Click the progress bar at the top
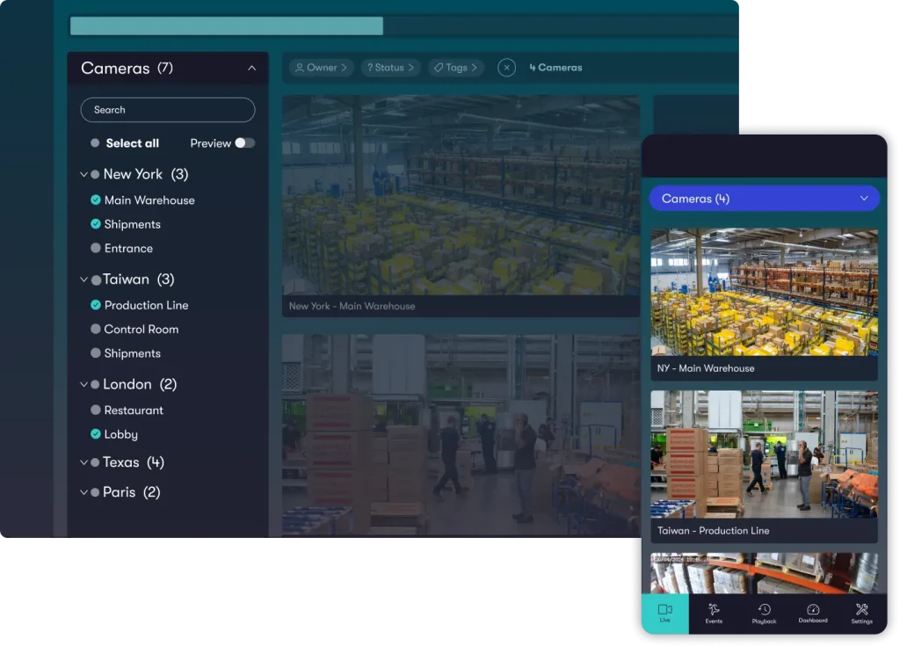This screenshot has width=900, height=647. pyautogui.click(x=226, y=25)
